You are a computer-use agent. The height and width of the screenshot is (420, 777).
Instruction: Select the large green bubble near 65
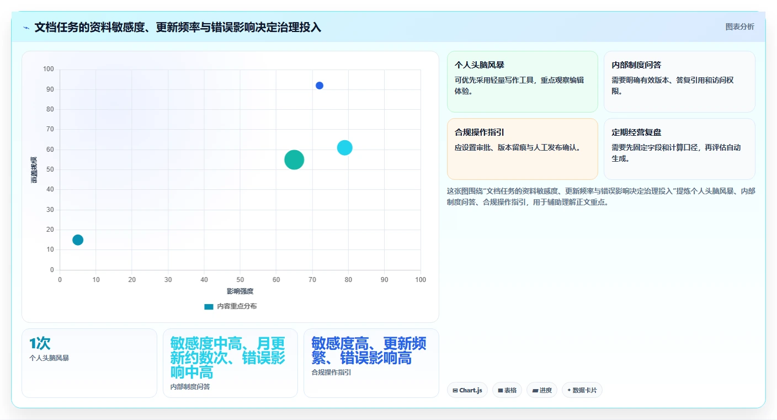click(294, 160)
